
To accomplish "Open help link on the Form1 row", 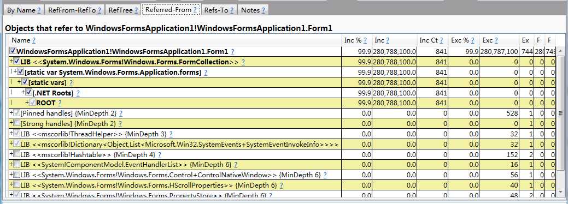I will point(232,52).
